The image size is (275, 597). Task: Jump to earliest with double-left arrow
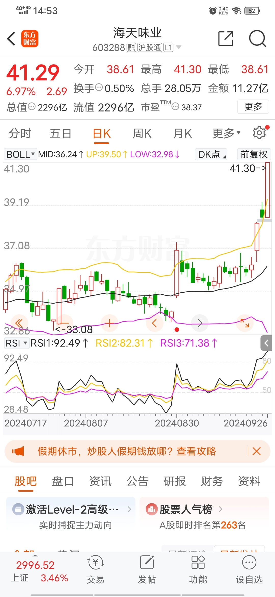[19, 323]
